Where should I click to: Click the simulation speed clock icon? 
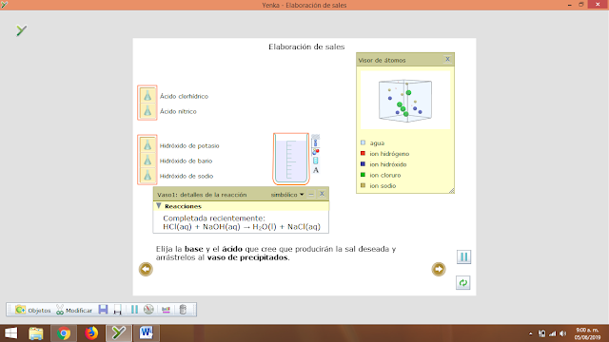click(148, 309)
